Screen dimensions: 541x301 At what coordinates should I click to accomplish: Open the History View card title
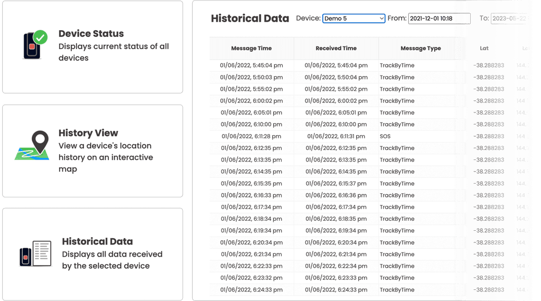(88, 133)
